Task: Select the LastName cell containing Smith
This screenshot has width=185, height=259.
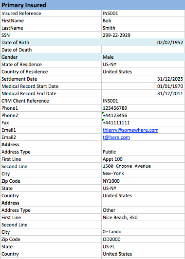Action: click(143, 28)
